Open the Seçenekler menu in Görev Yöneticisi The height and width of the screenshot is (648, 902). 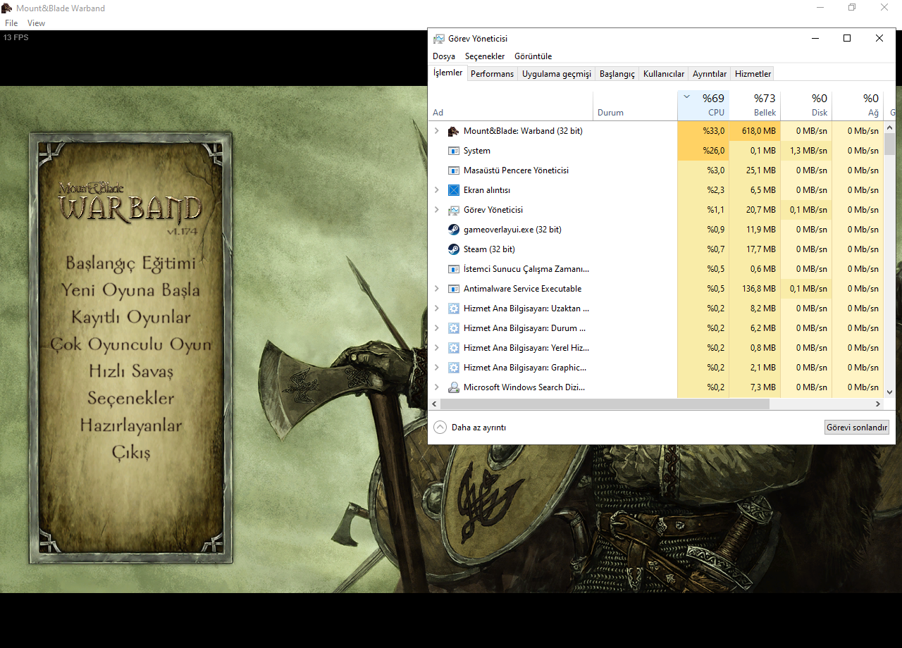(485, 56)
